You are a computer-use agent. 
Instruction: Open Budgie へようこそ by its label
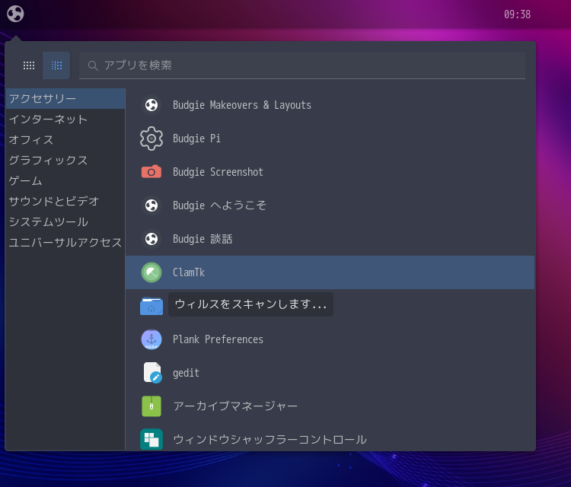(x=219, y=205)
